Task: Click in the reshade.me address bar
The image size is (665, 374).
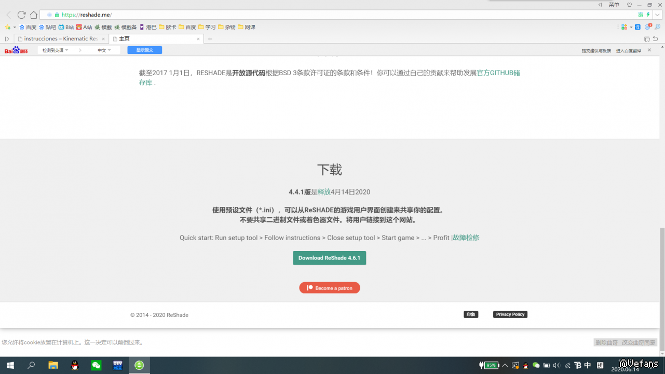Action: pos(311,15)
